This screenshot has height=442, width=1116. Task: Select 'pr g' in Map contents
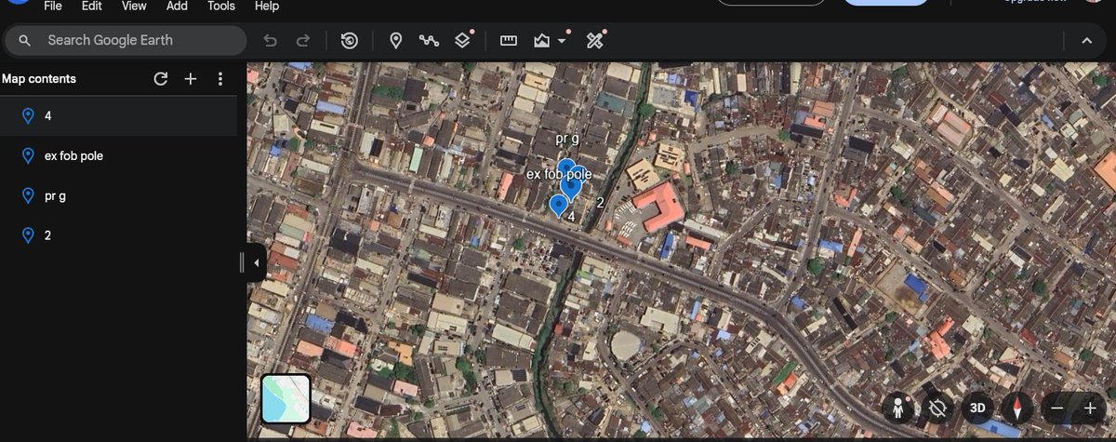pyautogui.click(x=118, y=195)
